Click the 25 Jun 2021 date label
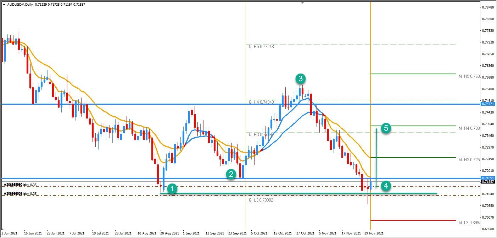Image resolution: width=497 pixels, height=238 pixels. click(x=56, y=233)
